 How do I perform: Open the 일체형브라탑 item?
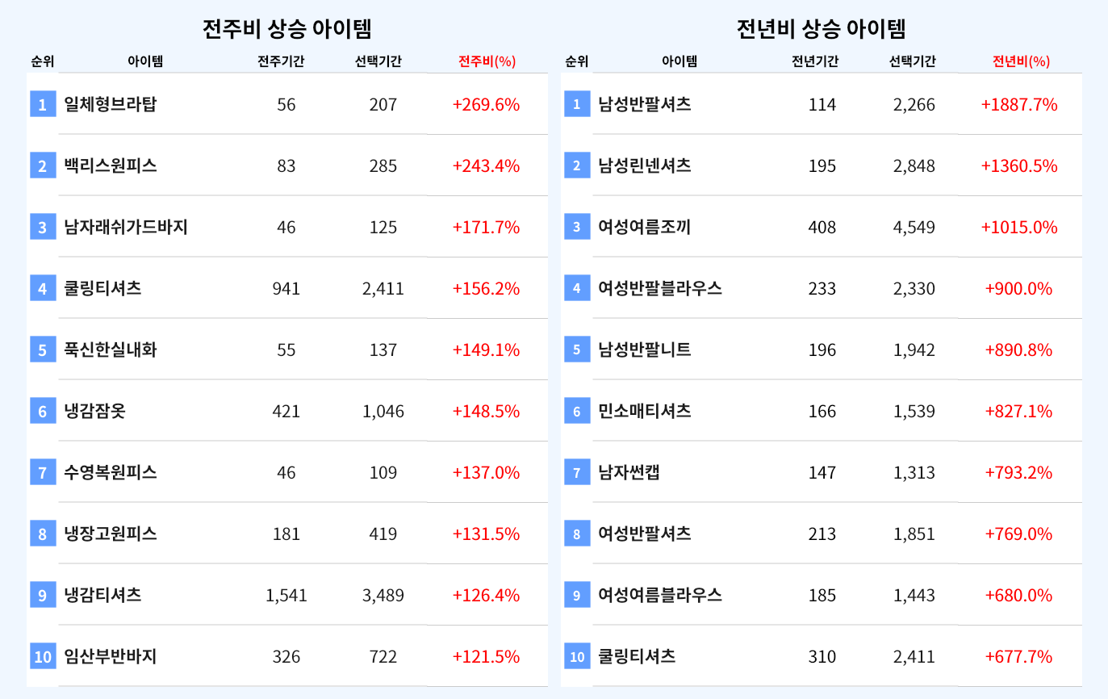(x=111, y=104)
